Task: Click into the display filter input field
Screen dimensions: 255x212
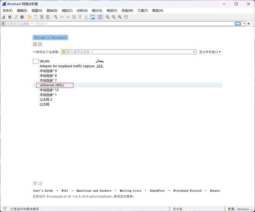Action: pyautogui.click(x=120, y=24)
